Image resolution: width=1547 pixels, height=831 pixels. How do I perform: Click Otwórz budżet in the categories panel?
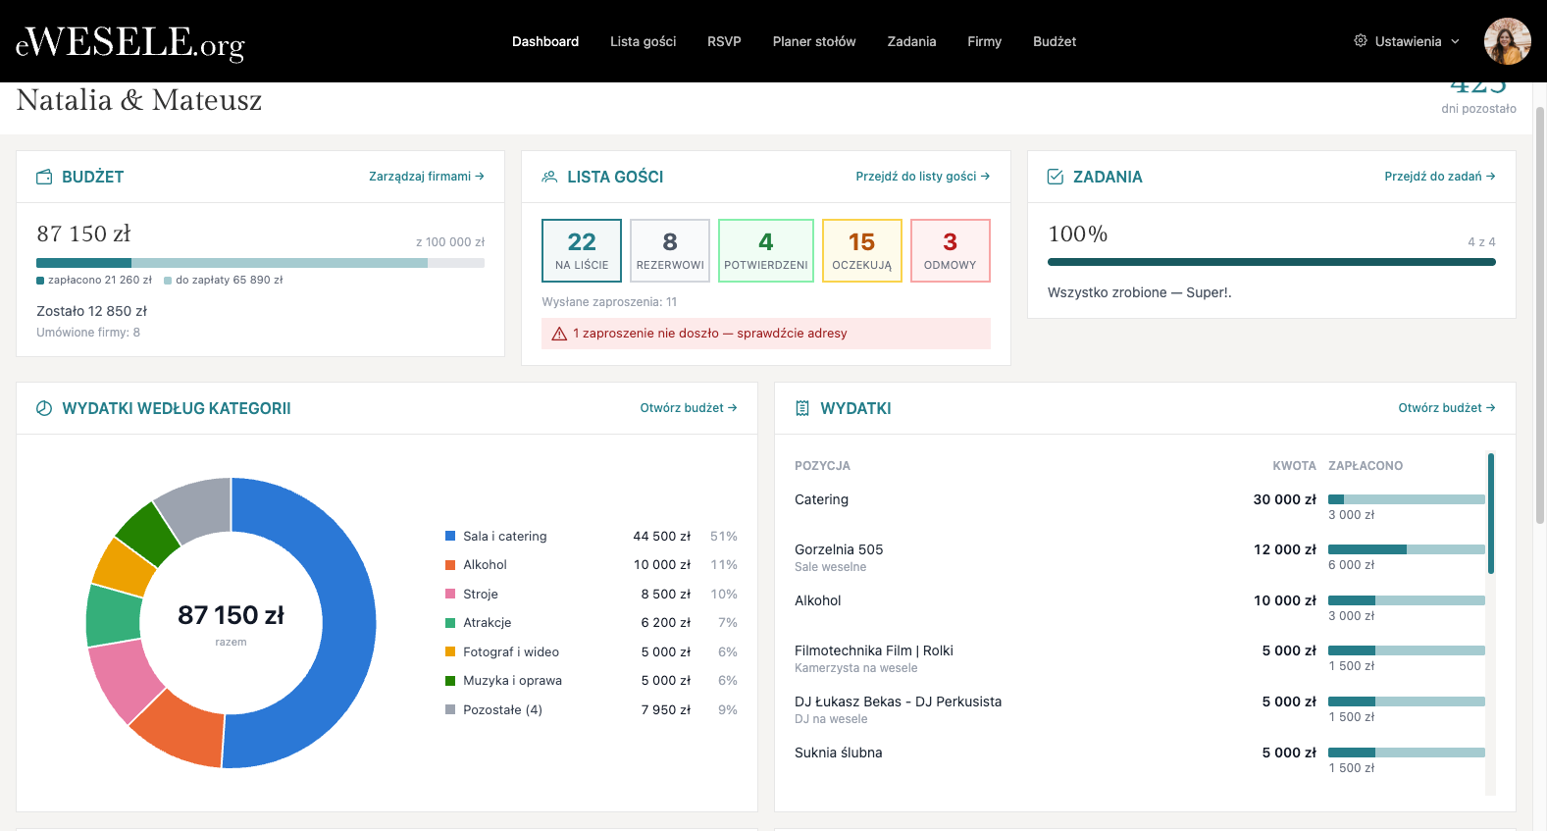(x=689, y=408)
